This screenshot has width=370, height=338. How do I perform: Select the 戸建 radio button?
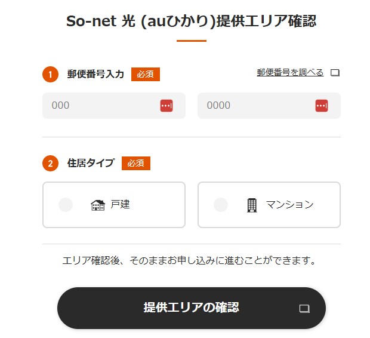pos(66,205)
